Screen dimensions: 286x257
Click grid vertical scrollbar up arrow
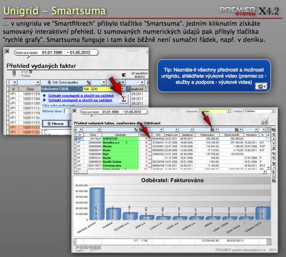coord(268,135)
